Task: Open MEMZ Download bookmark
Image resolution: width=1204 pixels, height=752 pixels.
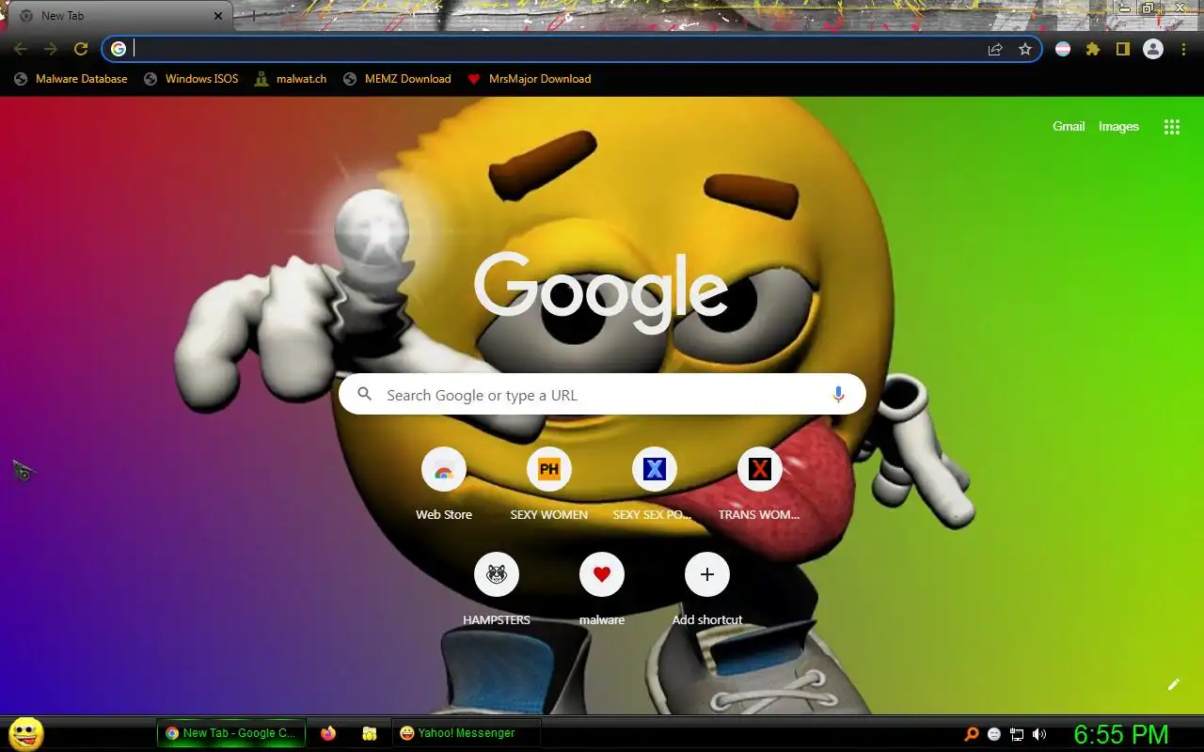Action: coord(397,79)
